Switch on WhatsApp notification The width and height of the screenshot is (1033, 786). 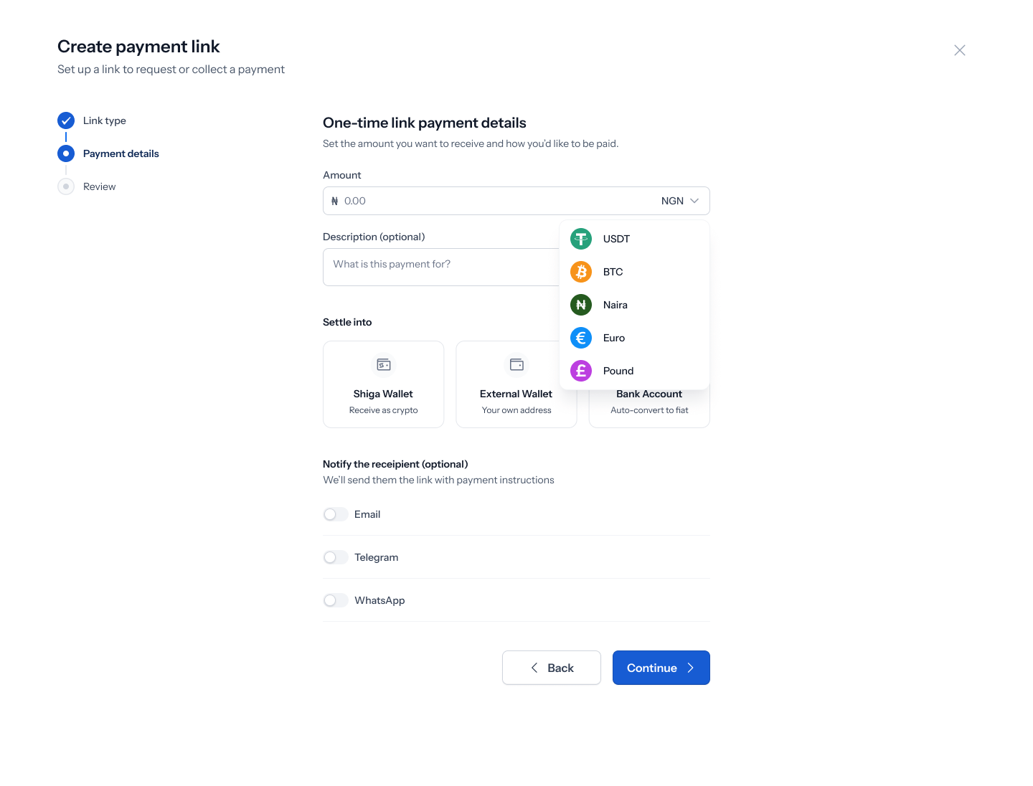click(x=336, y=600)
